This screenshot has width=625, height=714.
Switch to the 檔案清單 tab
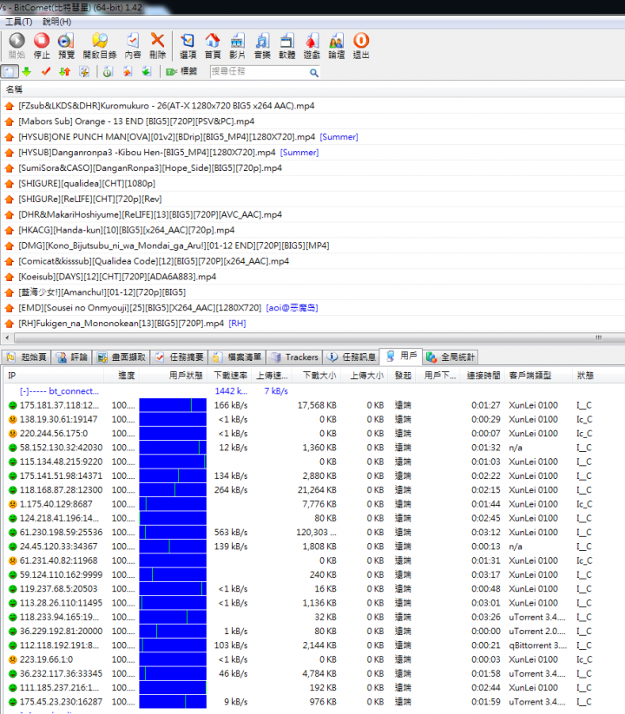click(237, 357)
